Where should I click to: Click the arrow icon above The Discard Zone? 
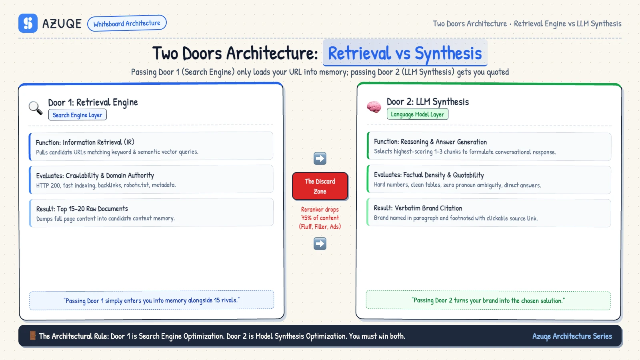320,158
